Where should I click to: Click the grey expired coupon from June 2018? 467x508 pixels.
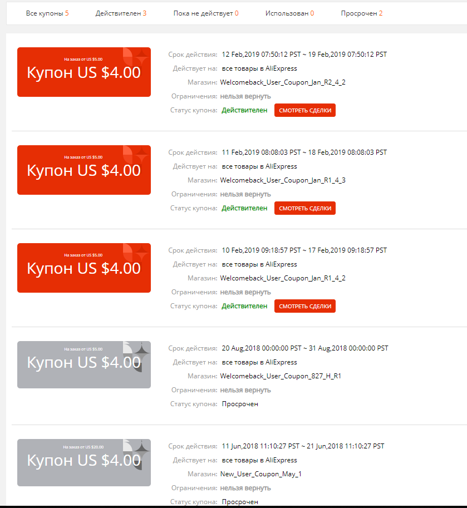point(84,462)
